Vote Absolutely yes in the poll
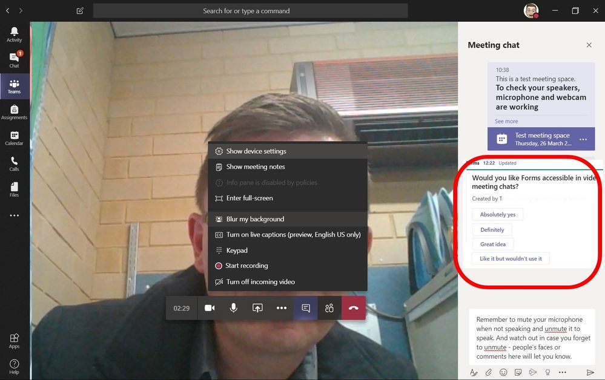Screen dimensions: 605x380 497,215
